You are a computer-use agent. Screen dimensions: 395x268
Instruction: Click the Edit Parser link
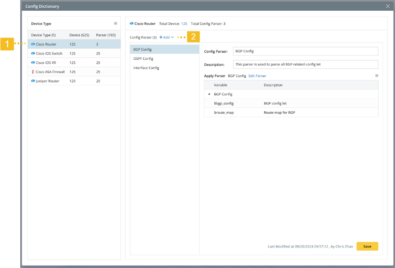(x=257, y=76)
